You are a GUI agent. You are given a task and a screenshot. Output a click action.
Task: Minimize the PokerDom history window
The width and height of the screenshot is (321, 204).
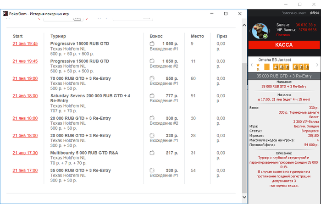coord(212,14)
